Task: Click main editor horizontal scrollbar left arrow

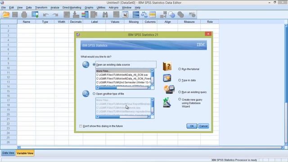Action: tap(19, 147)
